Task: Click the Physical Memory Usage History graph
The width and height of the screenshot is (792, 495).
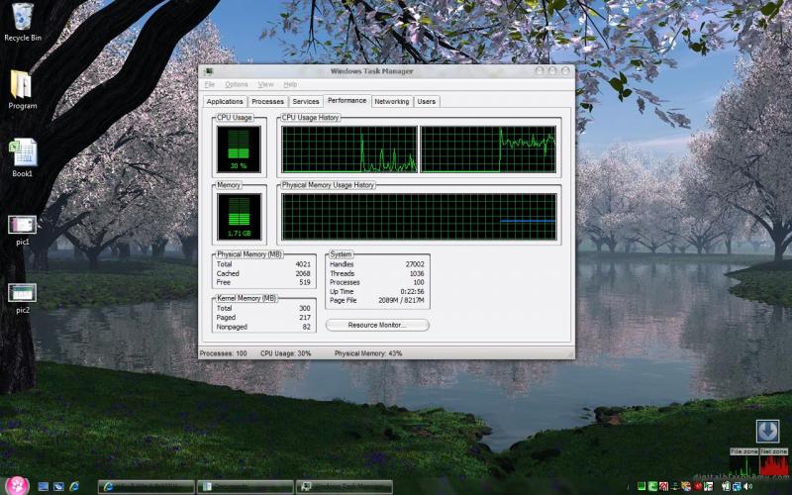Action: (418, 216)
